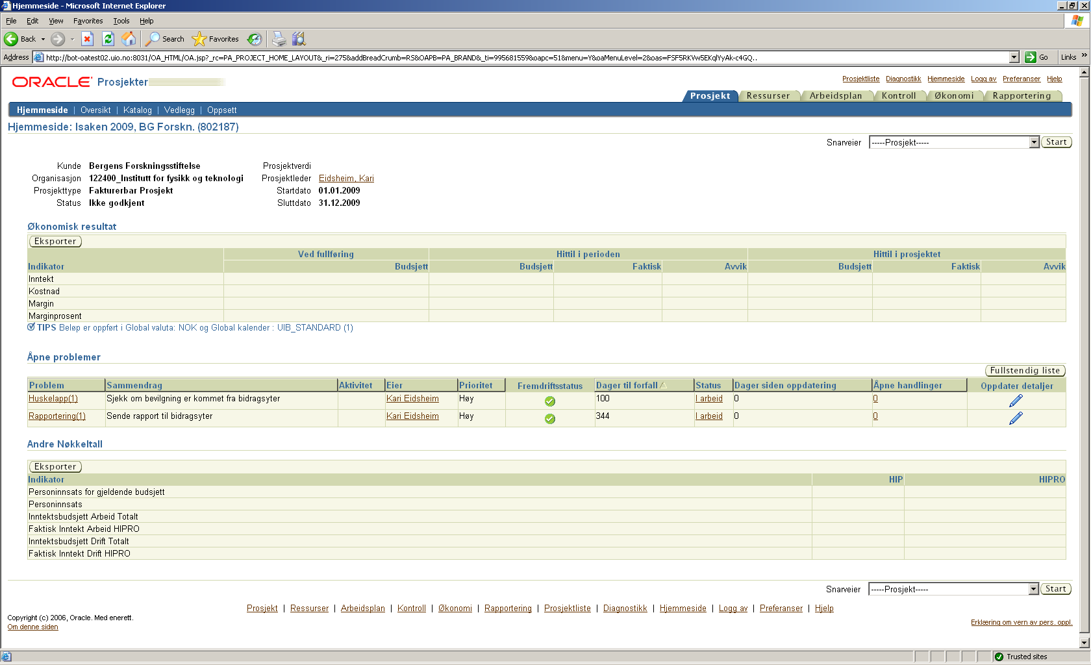Click the History icon in toolbar
Screen dimensions: 1091x665
255,39
